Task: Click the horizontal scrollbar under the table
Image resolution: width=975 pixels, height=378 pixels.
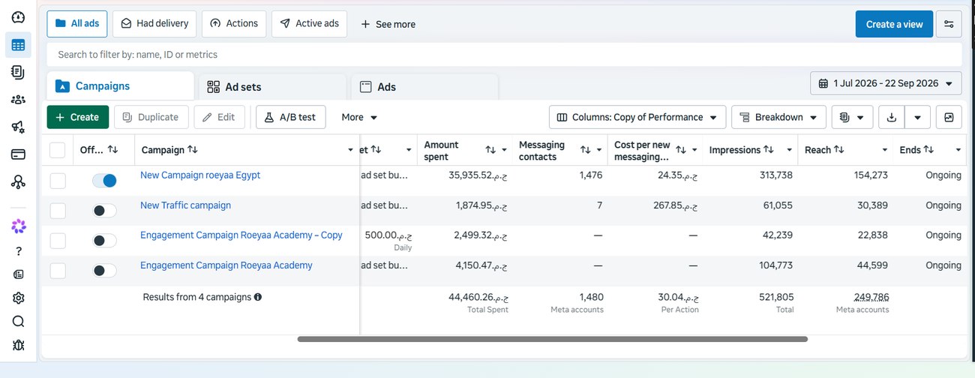Action: (x=553, y=339)
